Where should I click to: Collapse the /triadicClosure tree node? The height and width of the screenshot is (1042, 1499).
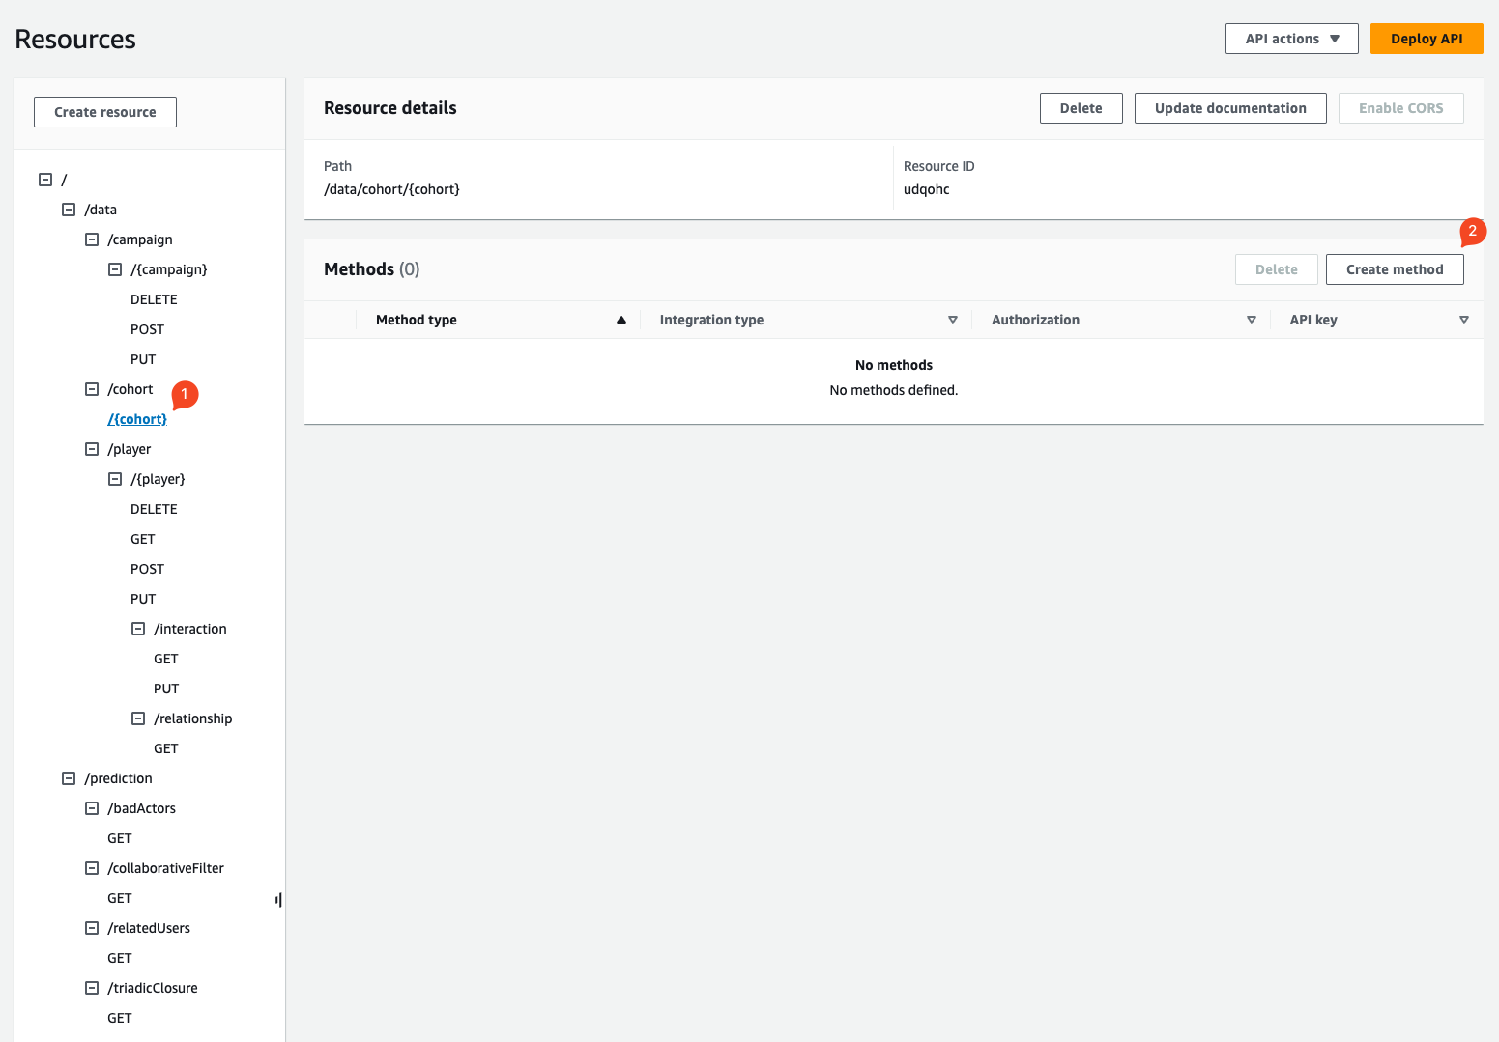[x=92, y=988]
